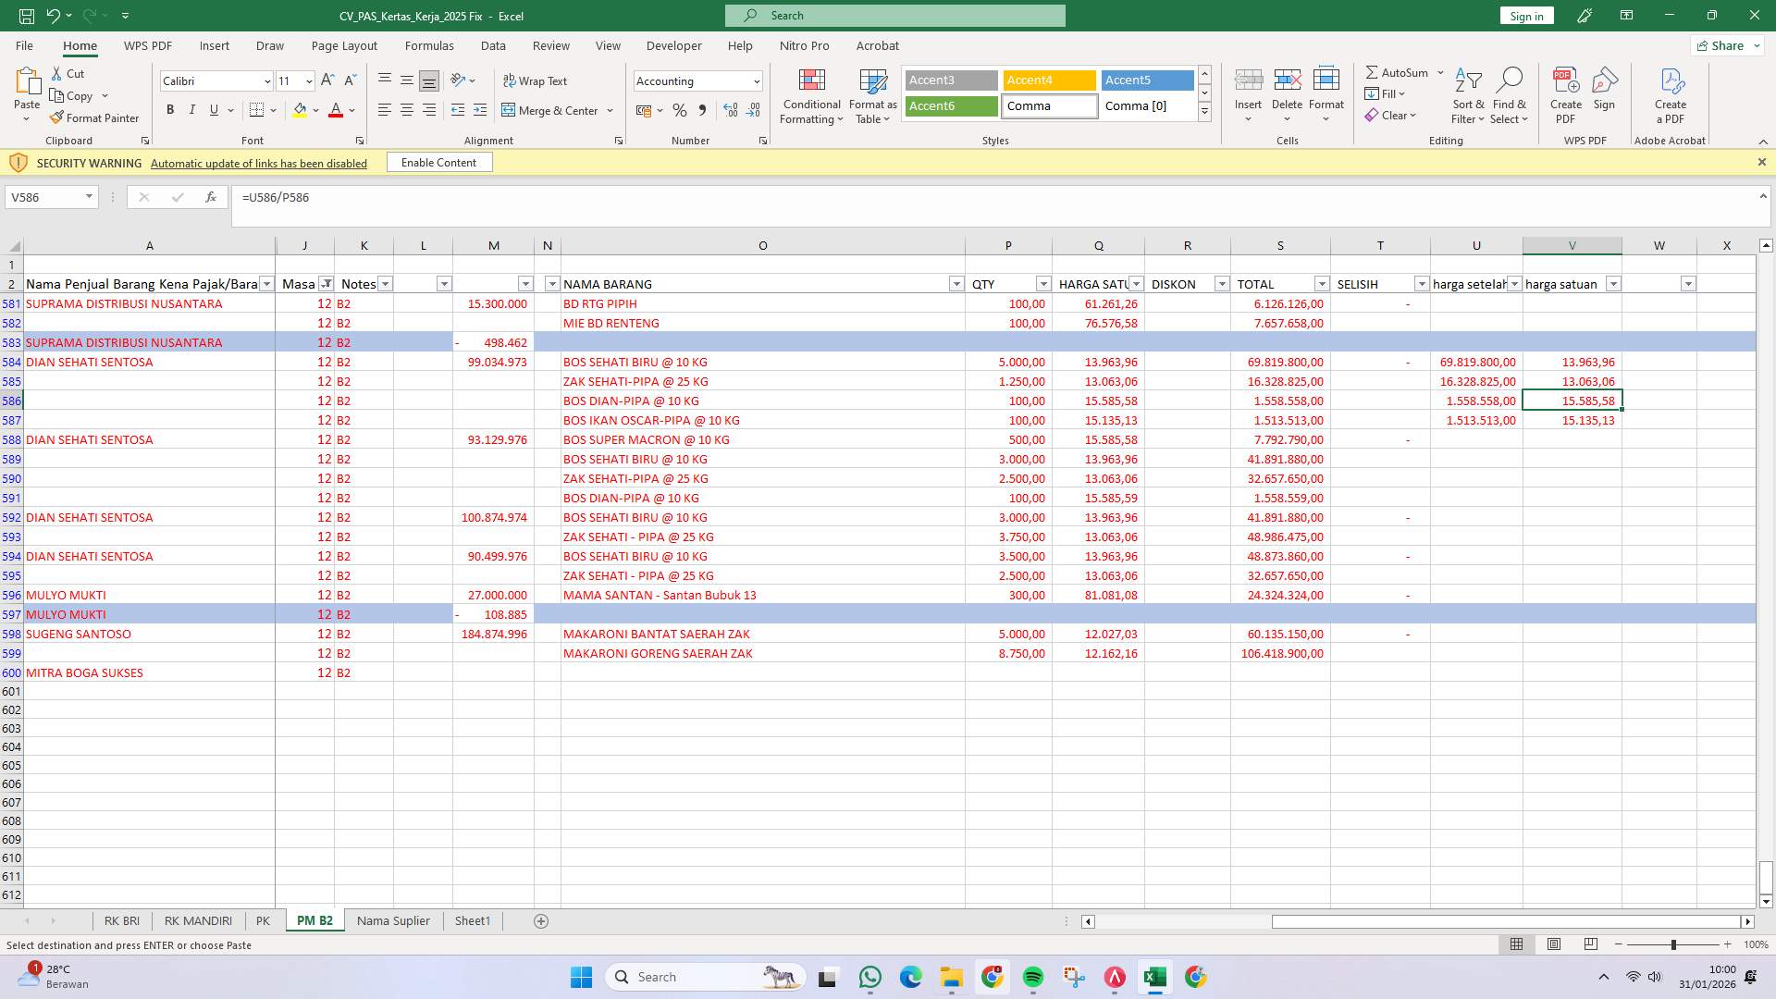Click inside the formula bar
The width and height of the screenshot is (1776, 999).
click(555, 197)
